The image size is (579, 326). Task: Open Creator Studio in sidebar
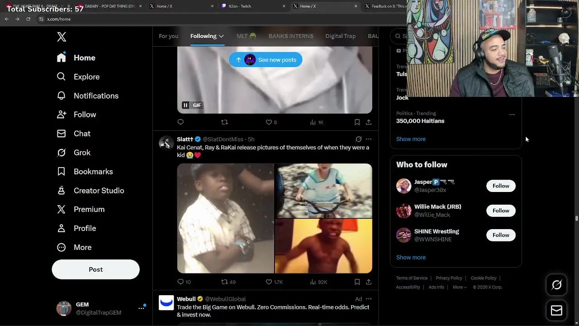tap(90, 191)
